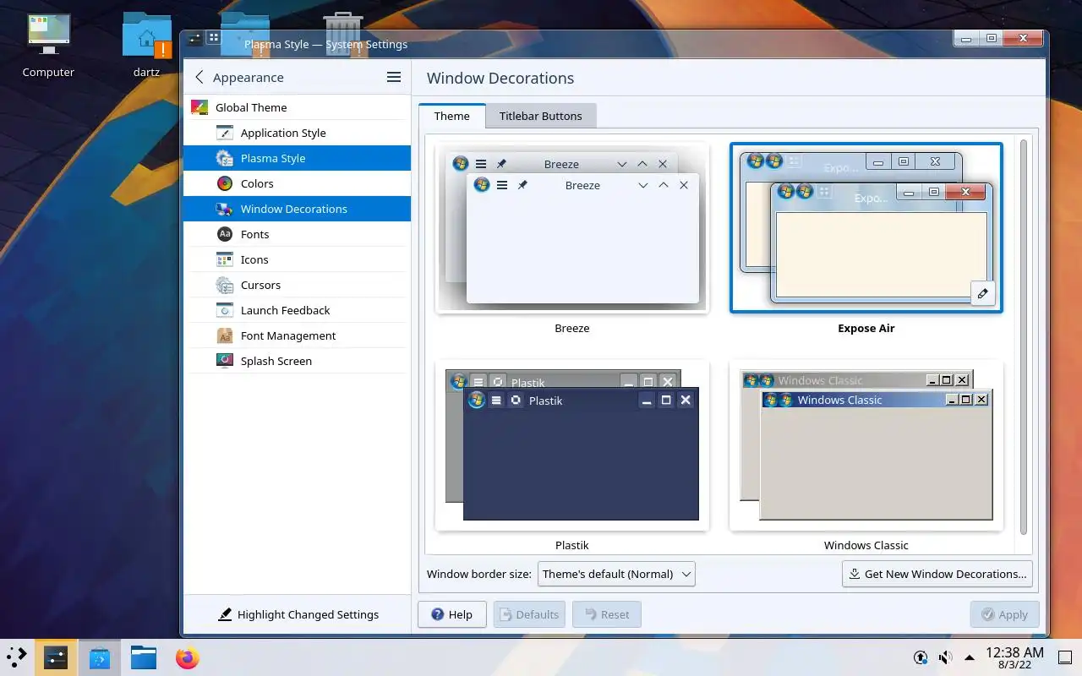Open Discover store from taskbar
The image size is (1082, 676).
(100, 657)
